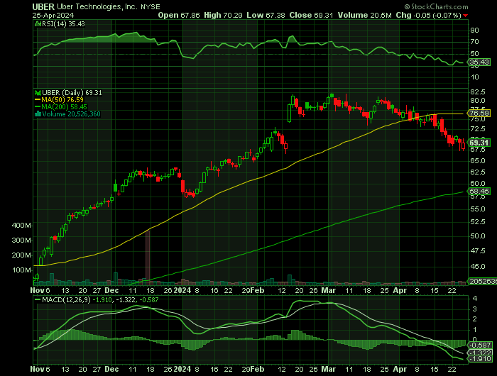Click the UBER ticker symbol in the header
497x376 pixels.
click(x=43, y=6)
